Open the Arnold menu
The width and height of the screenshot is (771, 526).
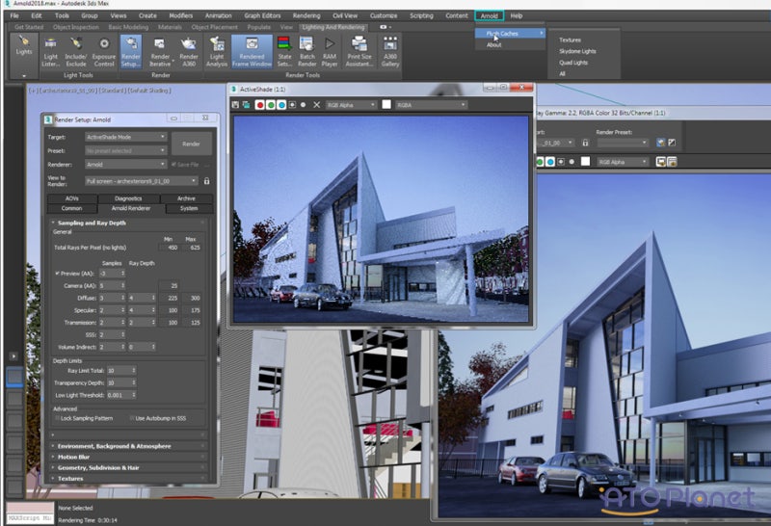point(489,15)
